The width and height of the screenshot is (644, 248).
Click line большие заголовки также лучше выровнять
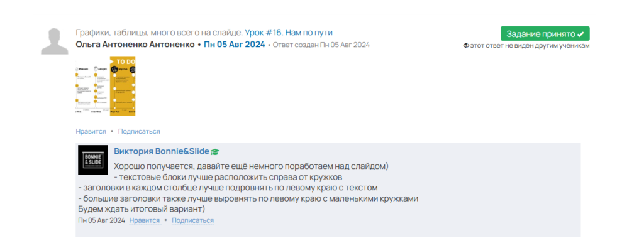248,198
